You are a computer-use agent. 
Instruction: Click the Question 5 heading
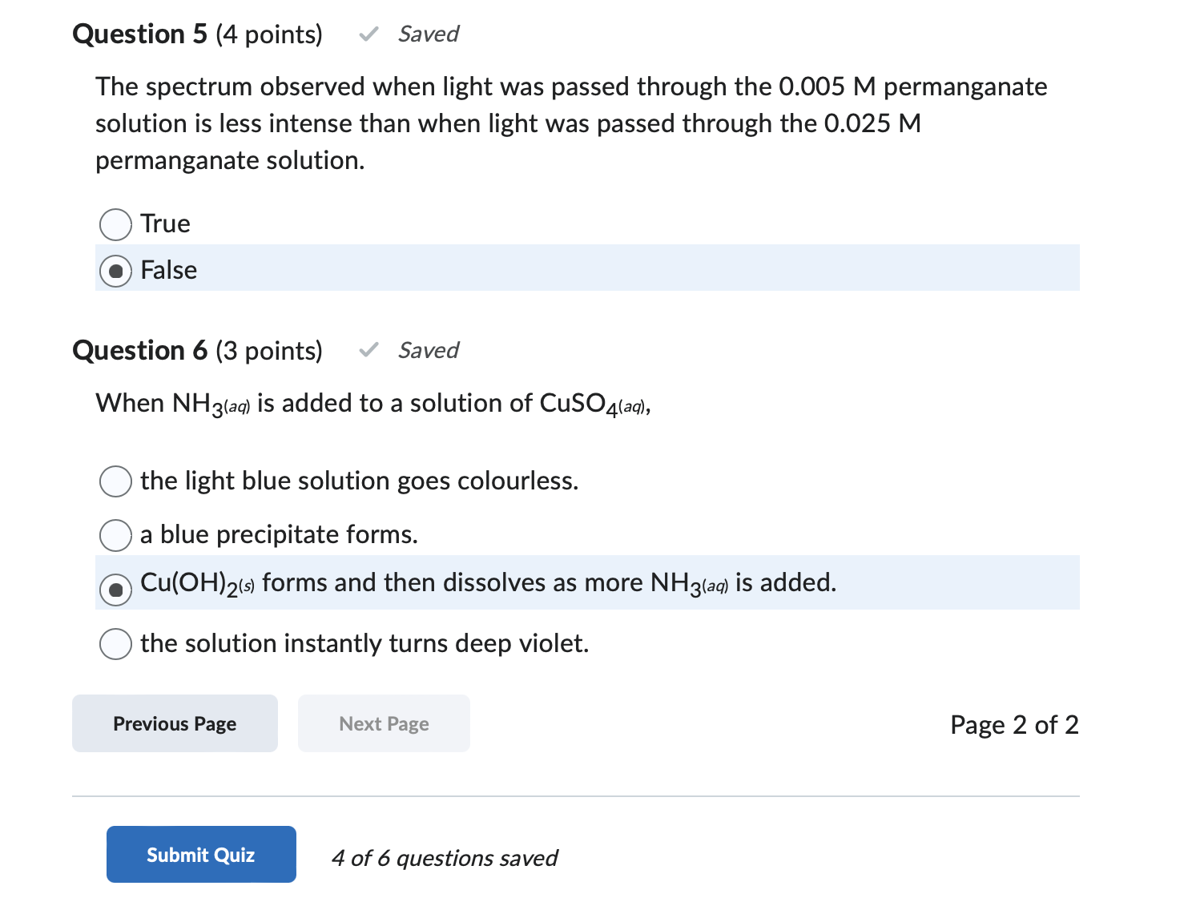(x=139, y=34)
